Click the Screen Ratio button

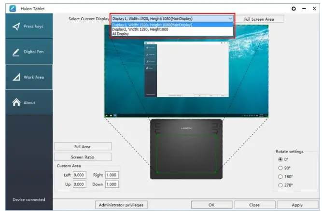tap(83, 157)
